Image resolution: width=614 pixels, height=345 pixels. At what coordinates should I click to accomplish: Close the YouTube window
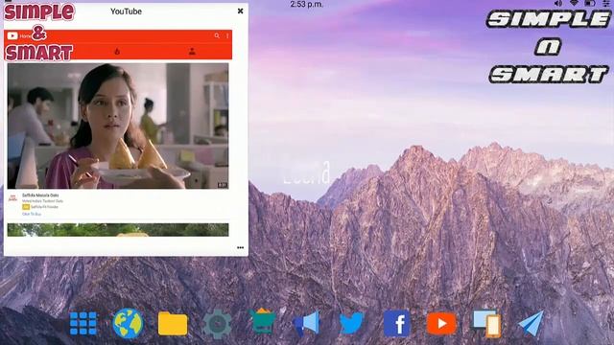click(241, 11)
